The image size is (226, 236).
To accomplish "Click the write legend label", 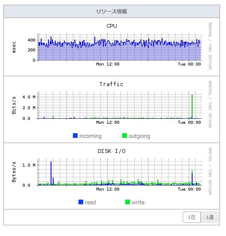I will click(x=138, y=202).
